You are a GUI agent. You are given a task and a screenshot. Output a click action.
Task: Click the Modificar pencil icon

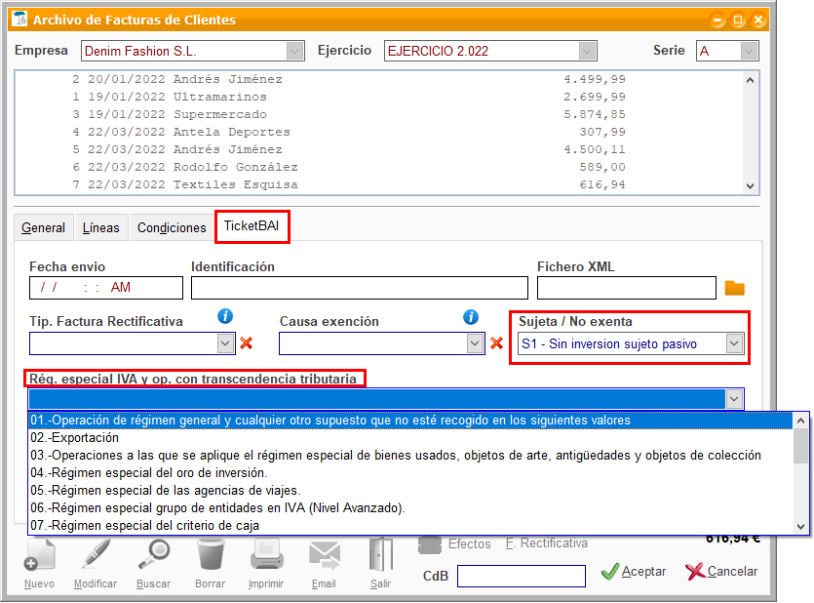(96, 558)
